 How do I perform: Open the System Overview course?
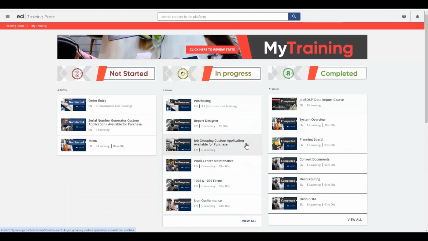pyautogui.click(x=318, y=124)
